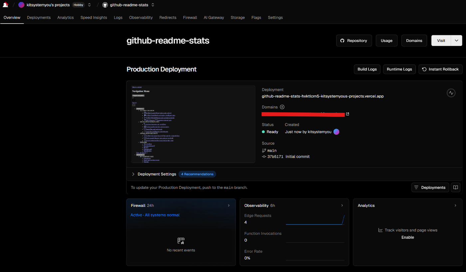The width and height of the screenshot is (466, 272).
Task: Go to the AI Gateway tab
Action: pyautogui.click(x=214, y=18)
